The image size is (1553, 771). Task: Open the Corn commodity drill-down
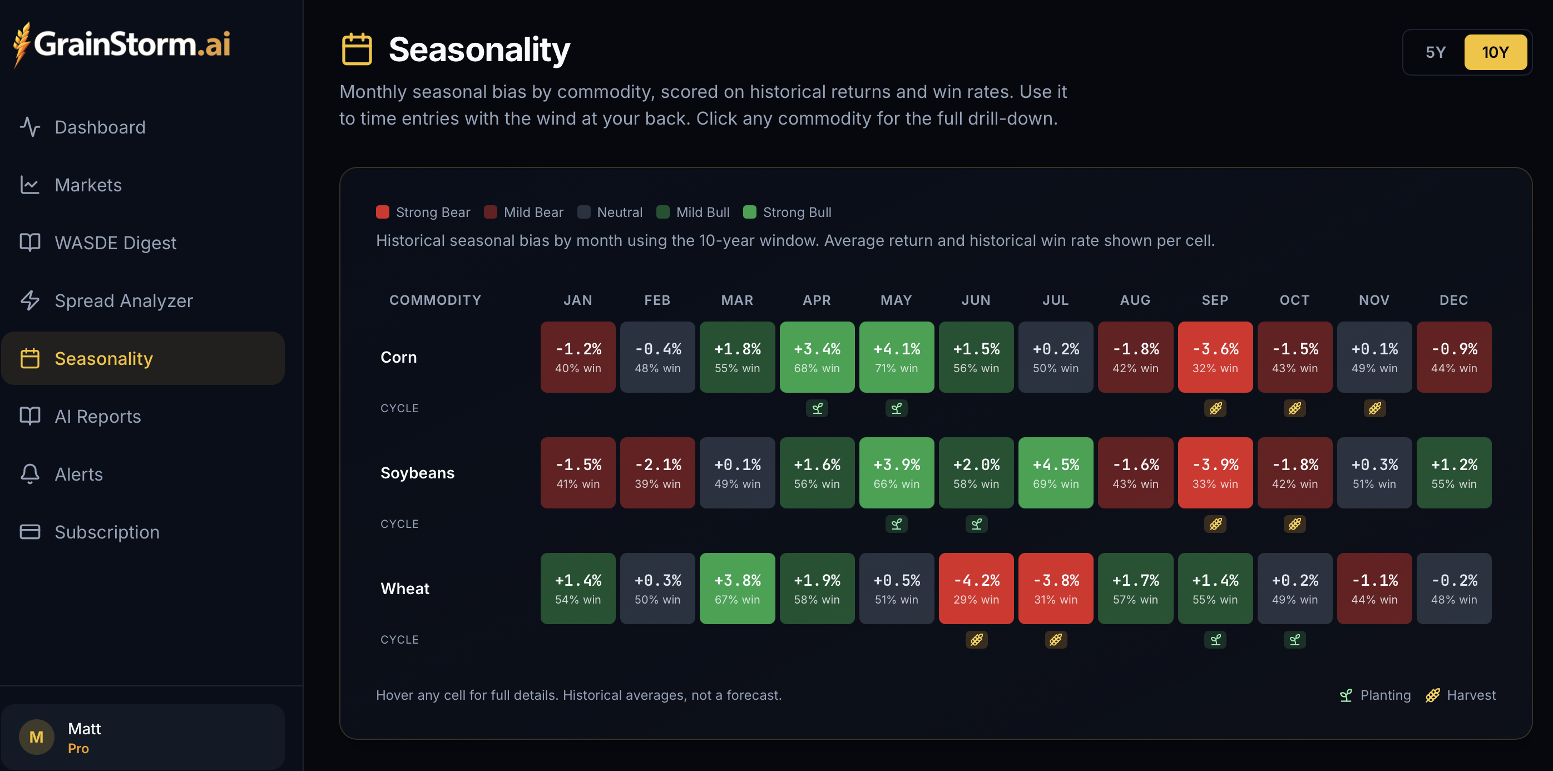point(398,358)
